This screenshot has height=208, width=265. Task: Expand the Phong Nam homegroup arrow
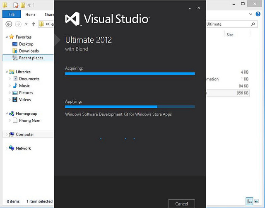[10, 121]
